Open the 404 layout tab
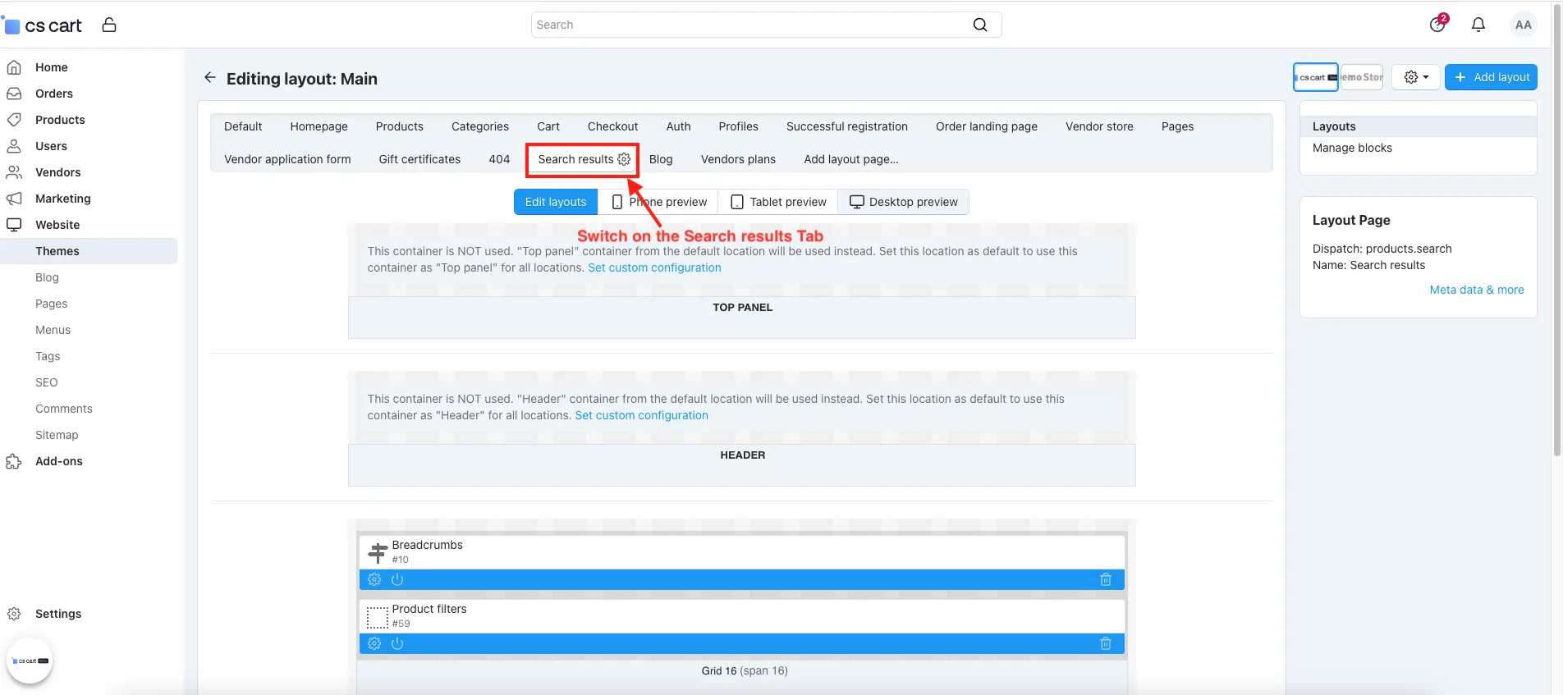Viewport: 1563px width, 695px height. (499, 159)
